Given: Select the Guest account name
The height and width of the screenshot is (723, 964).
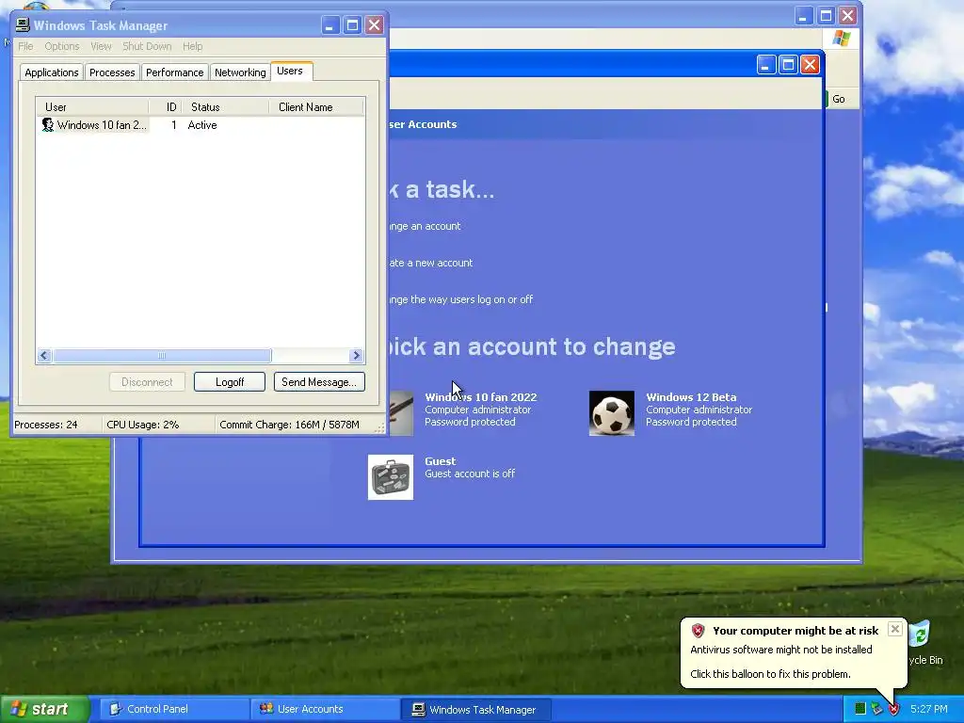Looking at the screenshot, I should pos(441,461).
